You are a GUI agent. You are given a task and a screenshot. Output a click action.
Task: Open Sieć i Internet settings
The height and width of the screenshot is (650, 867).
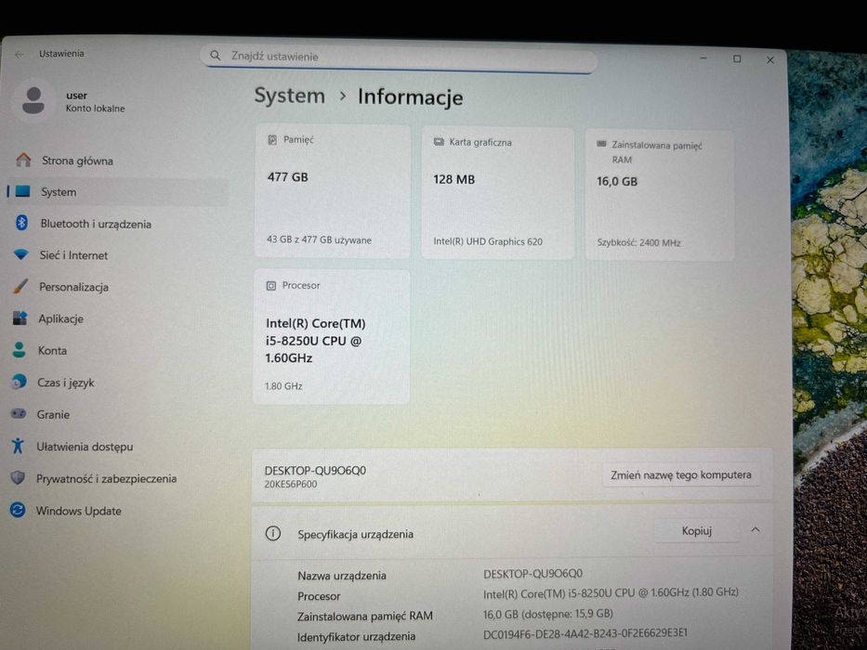coord(117,254)
